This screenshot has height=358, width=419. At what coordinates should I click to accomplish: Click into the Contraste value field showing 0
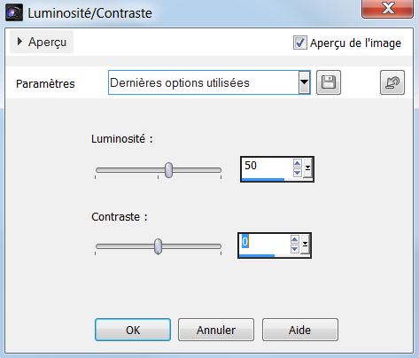[264, 244]
